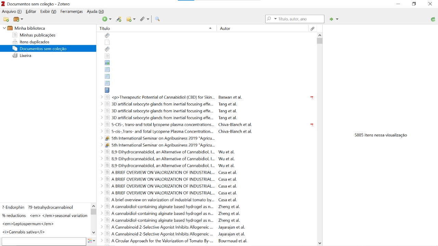Click the items list scrollbar thumb
Image resolution: width=438 pixels, height=246 pixels.
click(320, 41)
